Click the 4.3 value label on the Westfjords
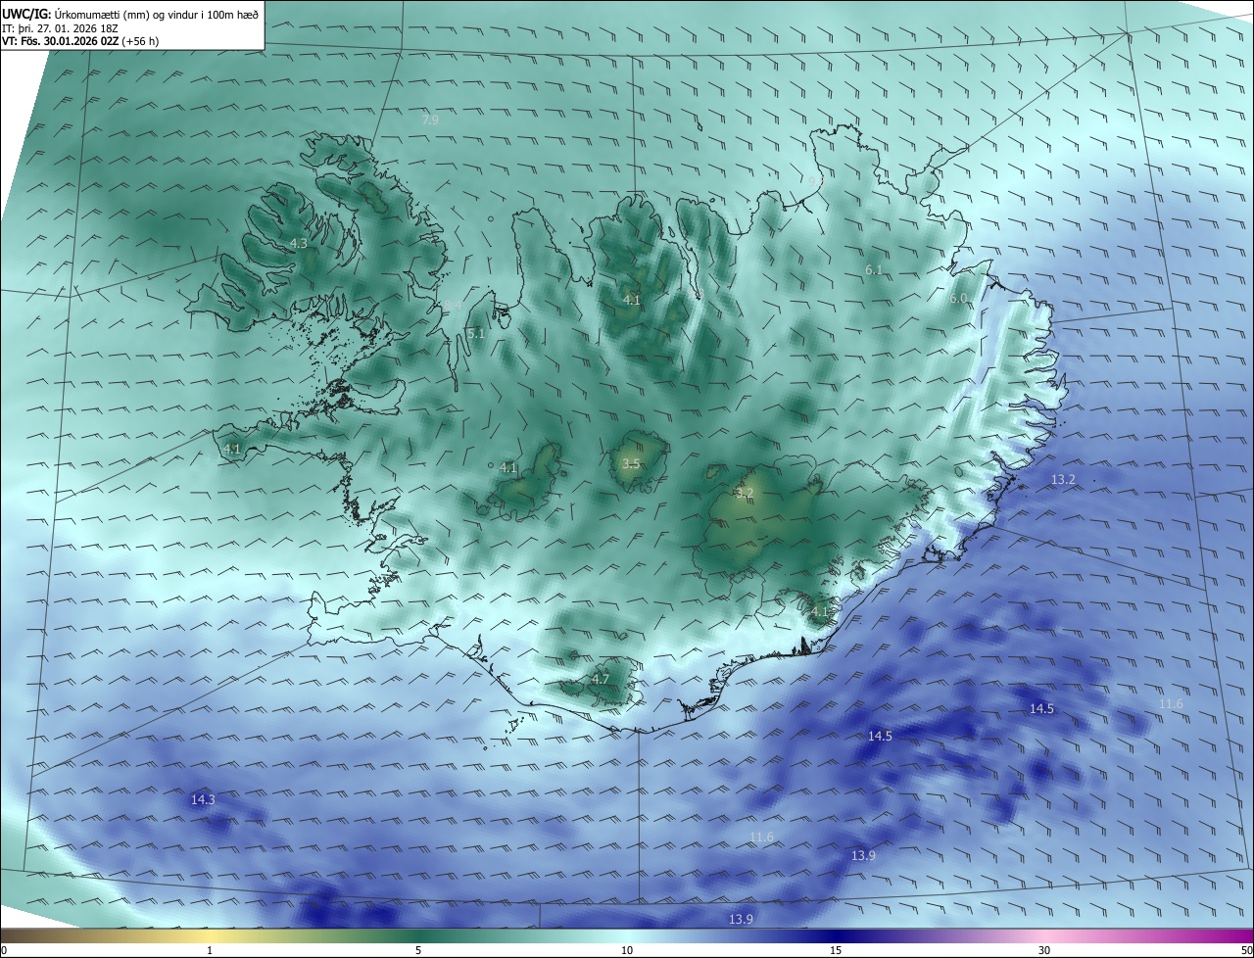Viewport: 1254px width, 958px height. coord(299,243)
